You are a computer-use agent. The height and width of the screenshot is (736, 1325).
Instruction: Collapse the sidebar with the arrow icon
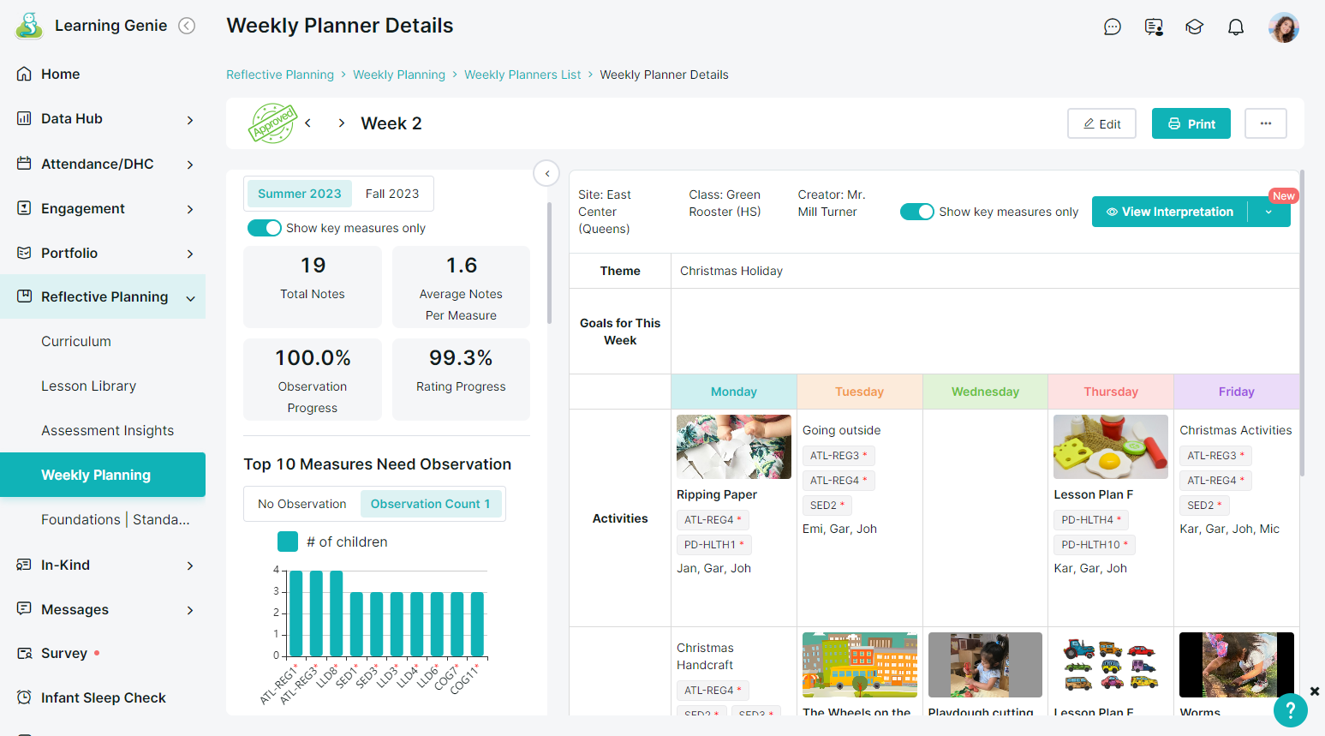click(x=187, y=26)
